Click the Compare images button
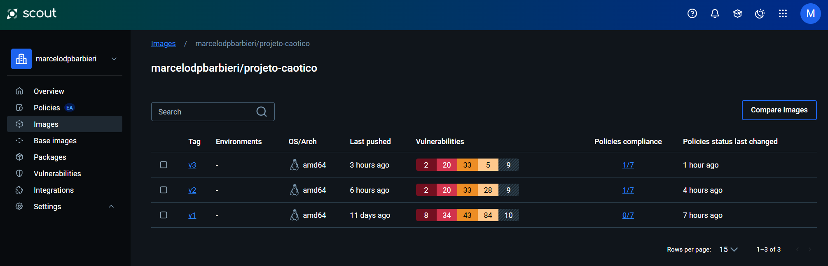The image size is (828, 266). 779,110
